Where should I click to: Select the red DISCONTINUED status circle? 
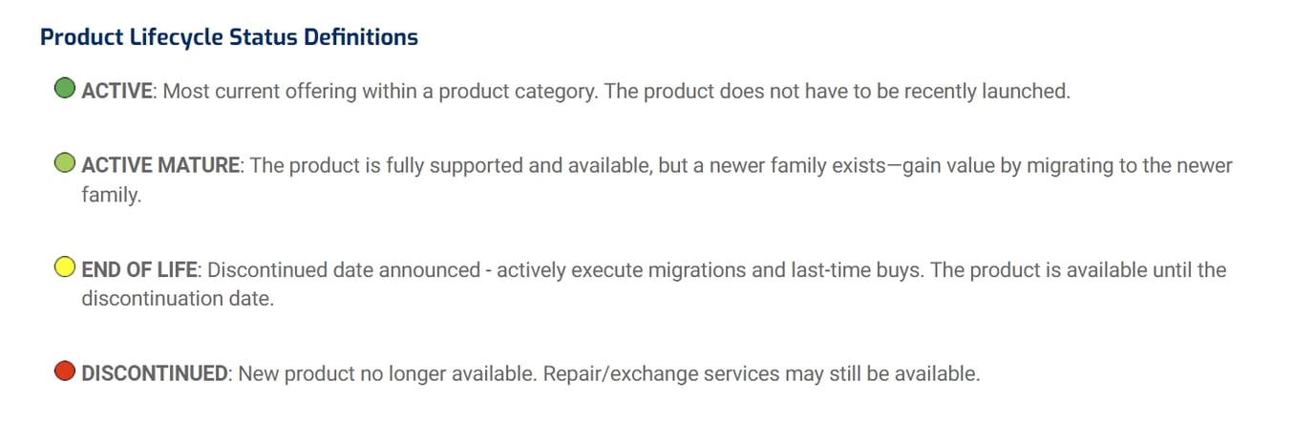[65, 372]
